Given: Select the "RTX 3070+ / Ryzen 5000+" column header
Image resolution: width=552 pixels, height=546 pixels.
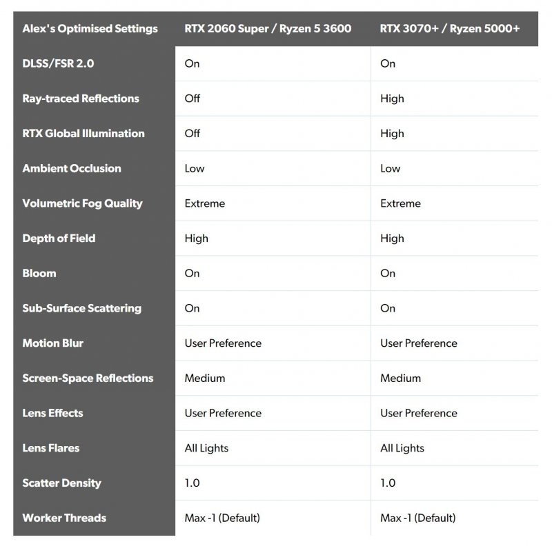Looking at the screenshot, I should point(450,28).
